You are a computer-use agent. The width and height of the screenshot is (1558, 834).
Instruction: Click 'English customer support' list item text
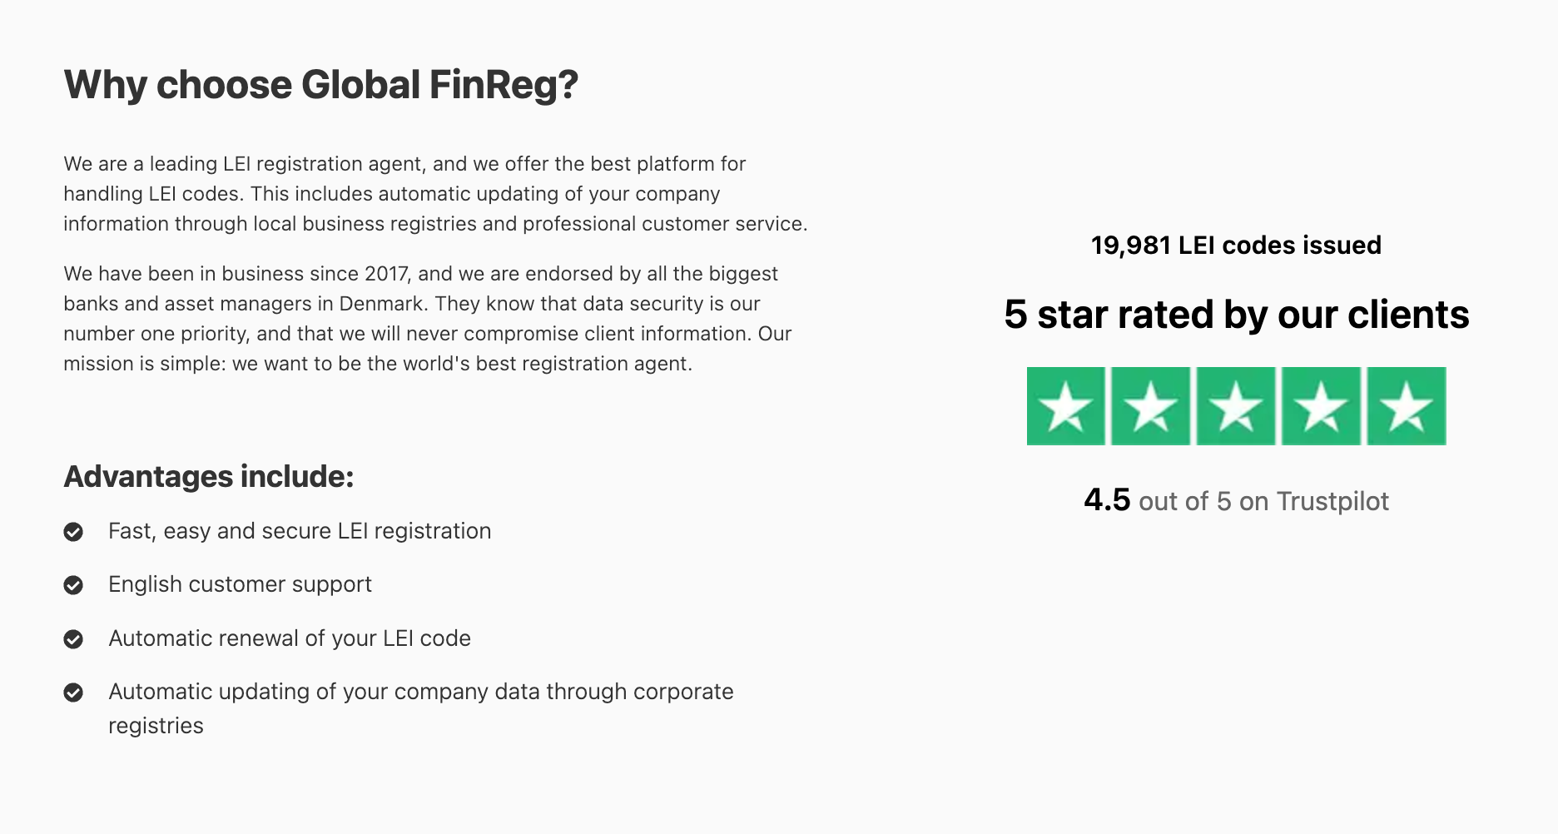(x=240, y=584)
